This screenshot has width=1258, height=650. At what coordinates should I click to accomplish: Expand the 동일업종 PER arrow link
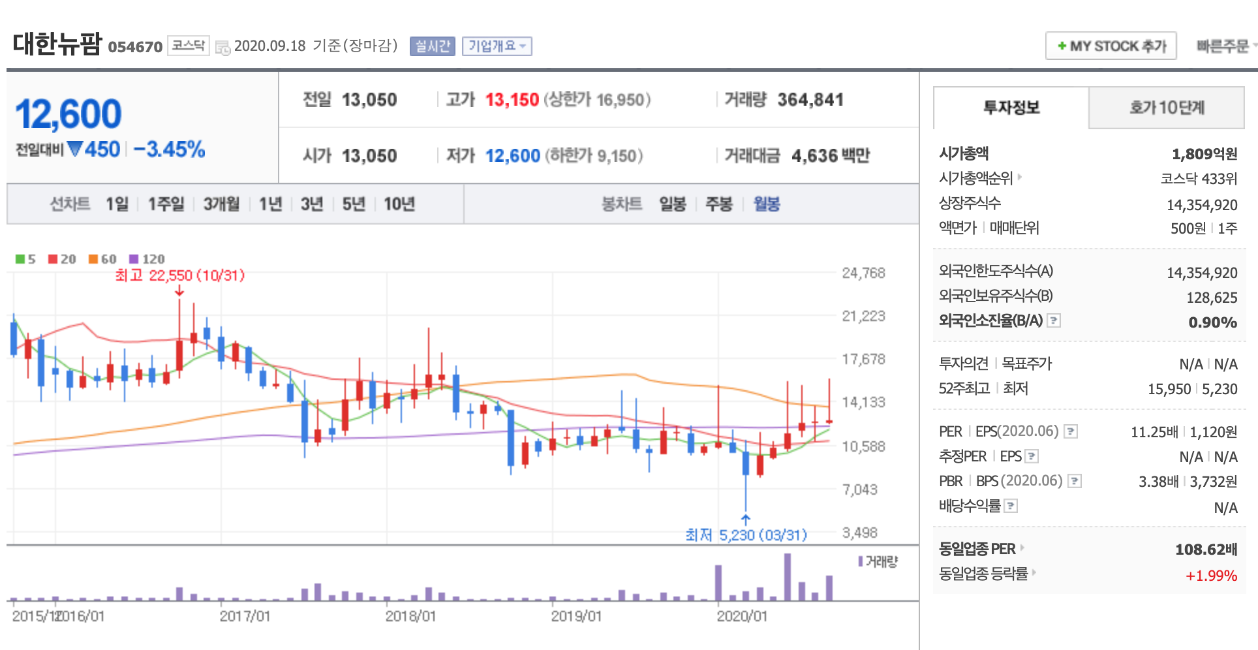pyautogui.click(x=1022, y=548)
